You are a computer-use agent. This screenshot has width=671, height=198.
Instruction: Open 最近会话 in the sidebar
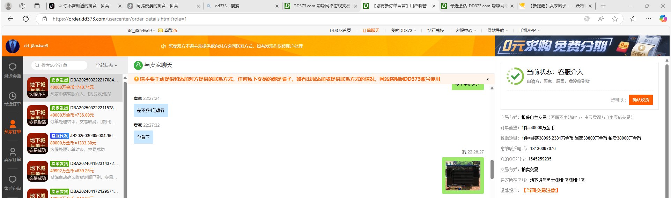(13, 71)
